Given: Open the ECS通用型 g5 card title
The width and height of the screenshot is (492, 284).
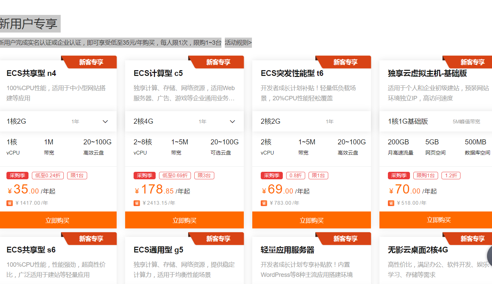Looking at the screenshot, I should [158, 250].
